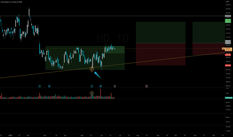This screenshot has width=233, height=137.
Task: Click the red 294.65 price label
Action: [228, 55]
